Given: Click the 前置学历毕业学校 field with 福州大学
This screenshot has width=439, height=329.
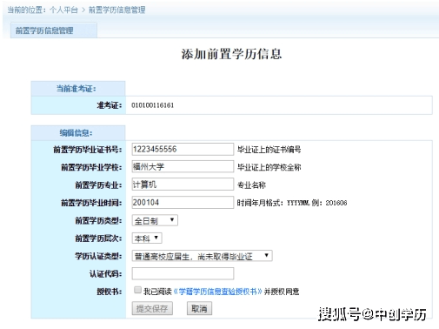Looking at the screenshot, I should [x=183, y=166].
